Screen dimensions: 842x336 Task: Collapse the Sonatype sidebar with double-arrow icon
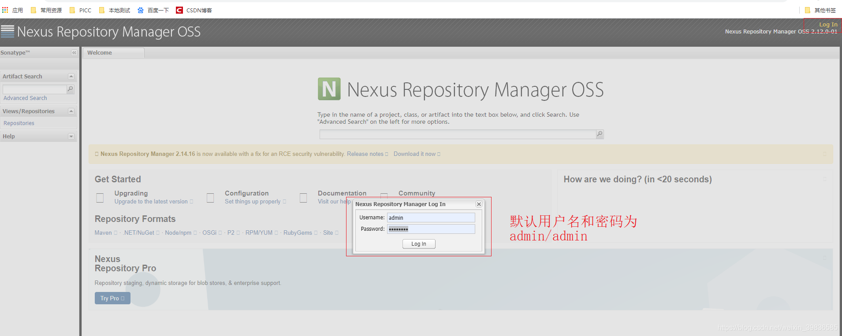click(x=74, y=53)
